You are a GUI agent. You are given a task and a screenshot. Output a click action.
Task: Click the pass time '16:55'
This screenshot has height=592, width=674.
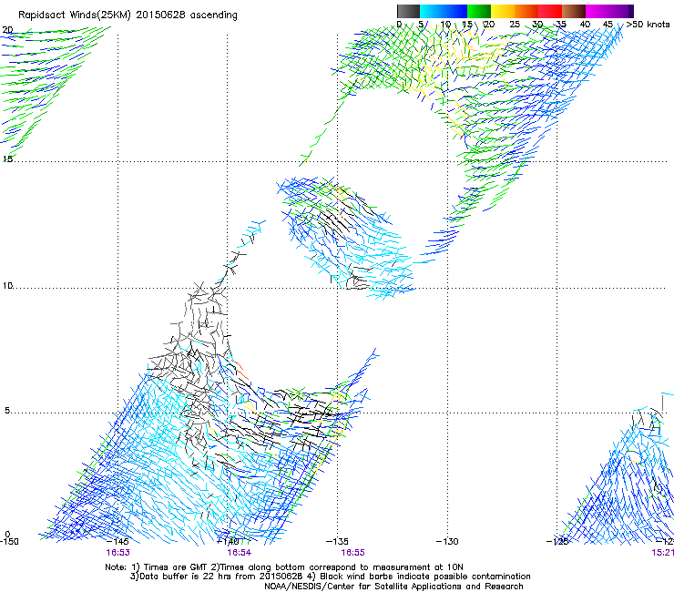click(352, 553)
